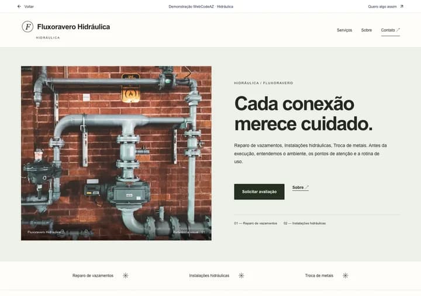
Task: Click the Cada conexão merece cuidado headline
Action: [x=303, y=113]
